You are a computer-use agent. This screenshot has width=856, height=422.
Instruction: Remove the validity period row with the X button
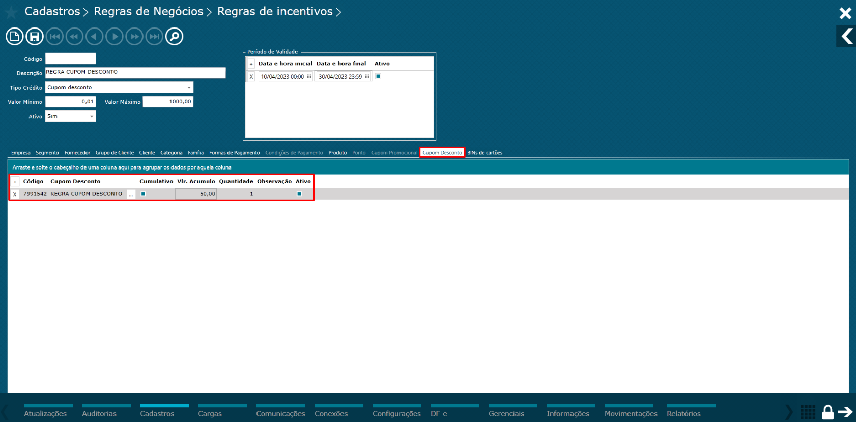click(x=251, y=77)
